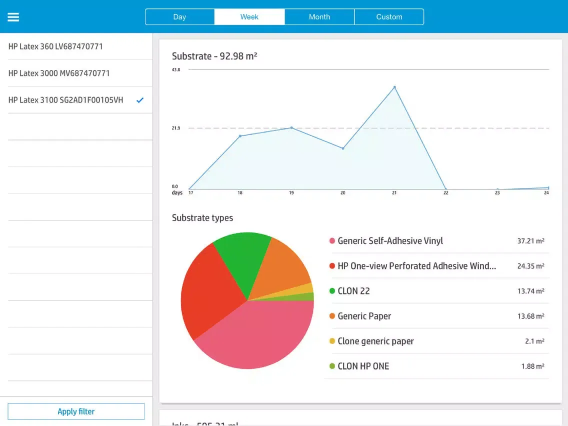Open the Custom date range tab
The image size is (568, 426).
coord(389,16)
